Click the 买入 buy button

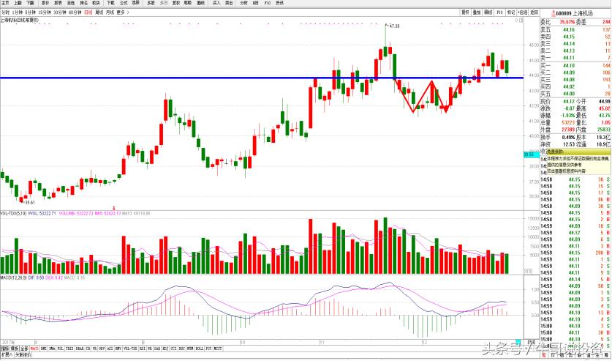click(216, 3)
